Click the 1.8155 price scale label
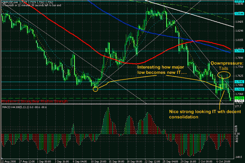This screenshot has width=245, height=163. click(239, 40)
